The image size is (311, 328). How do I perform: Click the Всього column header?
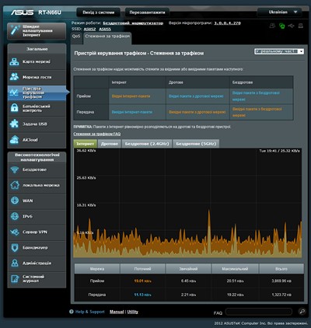point(281,269)
